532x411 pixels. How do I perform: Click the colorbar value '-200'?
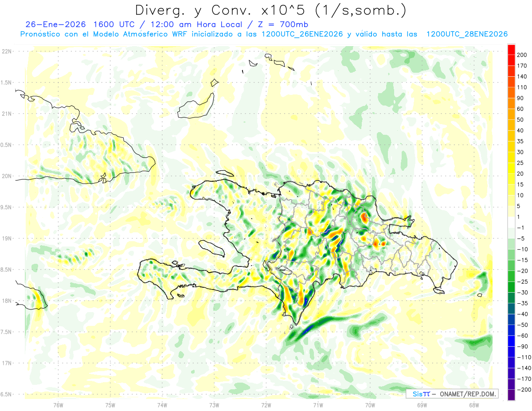coord(524,390)
